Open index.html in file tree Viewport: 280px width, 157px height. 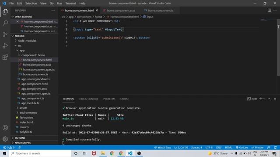pyautogui.click(x=26, y=122)
